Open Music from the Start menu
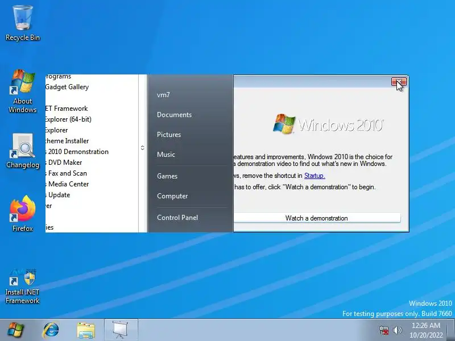 [166, 154]
